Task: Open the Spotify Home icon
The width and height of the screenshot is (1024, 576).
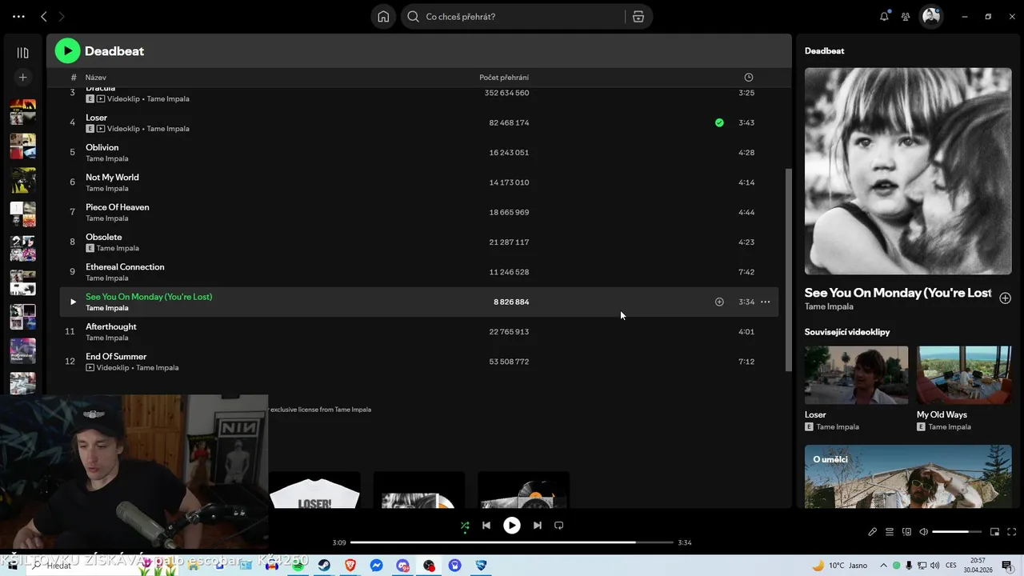Action: click(383, 17)
